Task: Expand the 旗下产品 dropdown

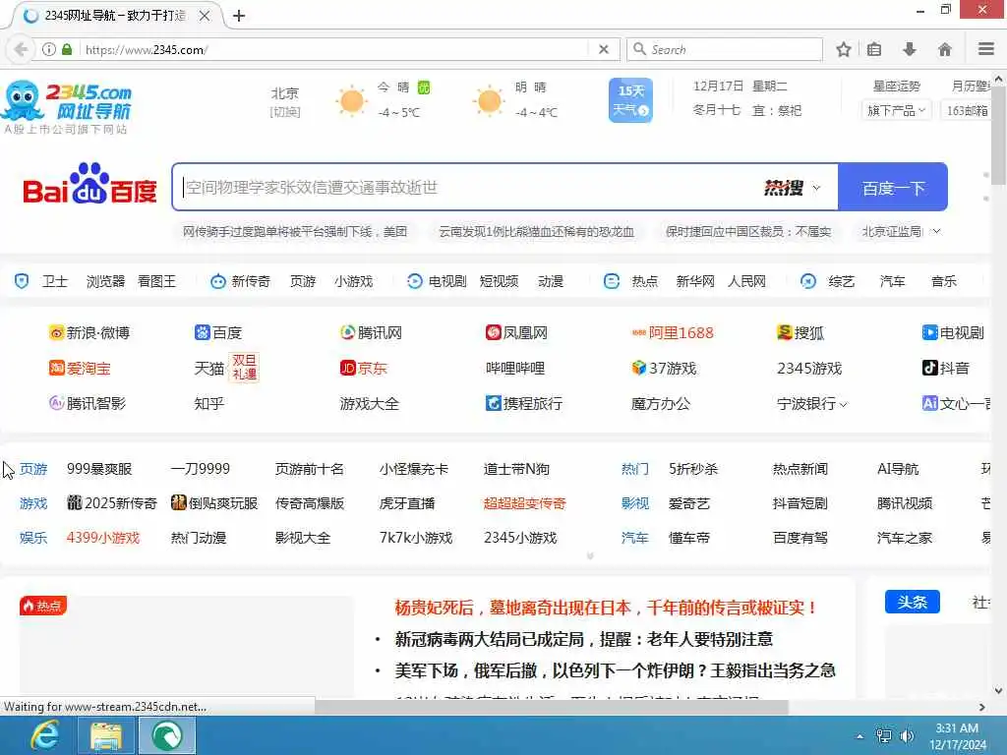Action: pyautogui.click(x=896, y=110)
